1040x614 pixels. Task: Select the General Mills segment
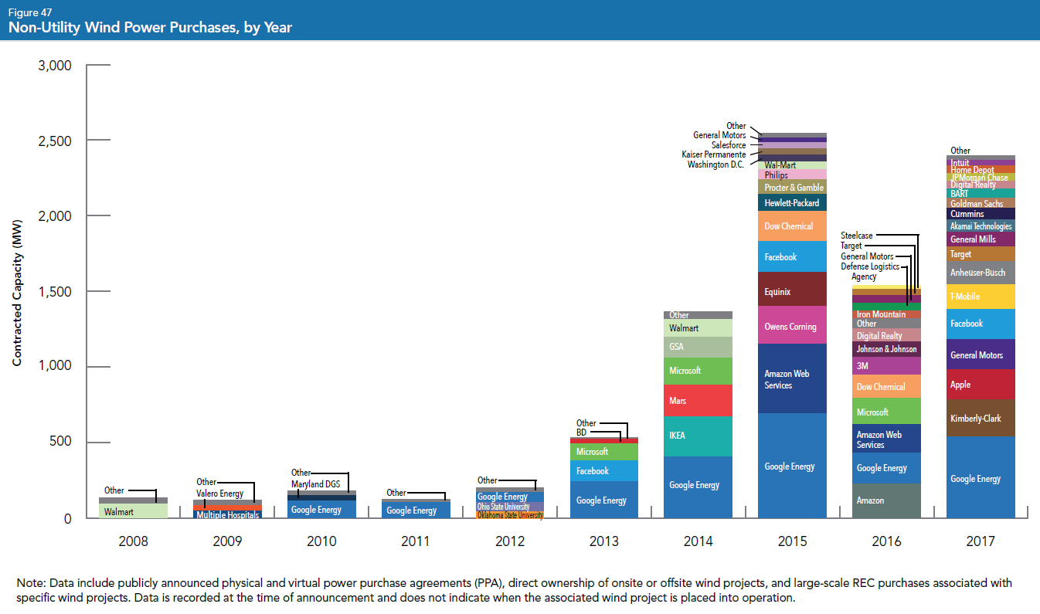click(x=981, y=239)
